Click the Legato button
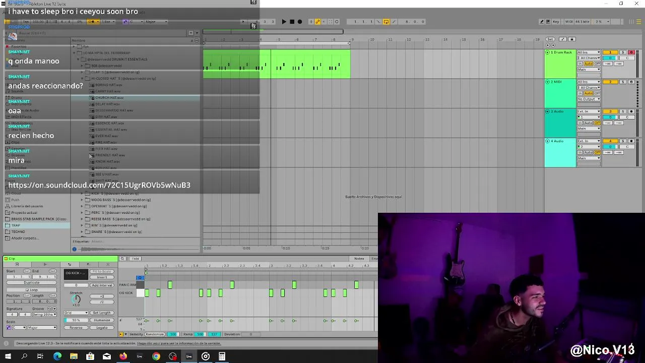The image size is (645, 363). pos(102,328)
